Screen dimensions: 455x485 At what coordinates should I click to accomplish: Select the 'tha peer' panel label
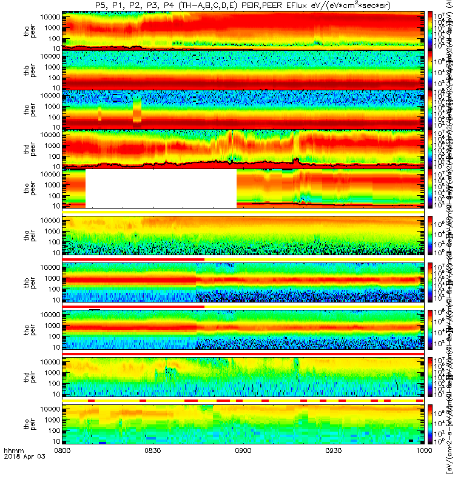tap(30, 32)
